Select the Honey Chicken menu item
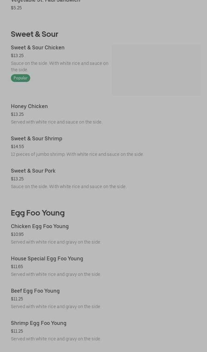 [29, 106]
